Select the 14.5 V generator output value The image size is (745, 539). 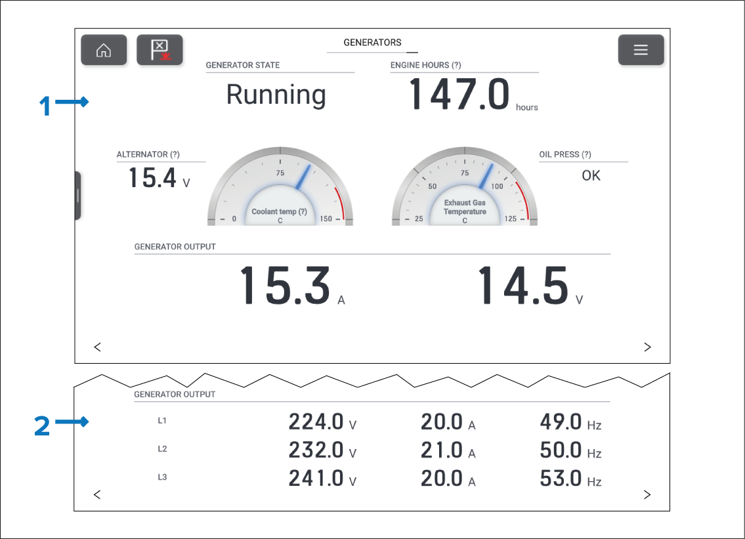tap(522, 286)
